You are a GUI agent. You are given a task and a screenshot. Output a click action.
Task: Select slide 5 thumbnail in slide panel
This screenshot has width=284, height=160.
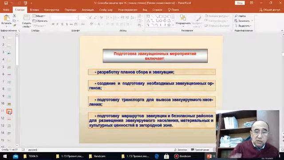9,67
